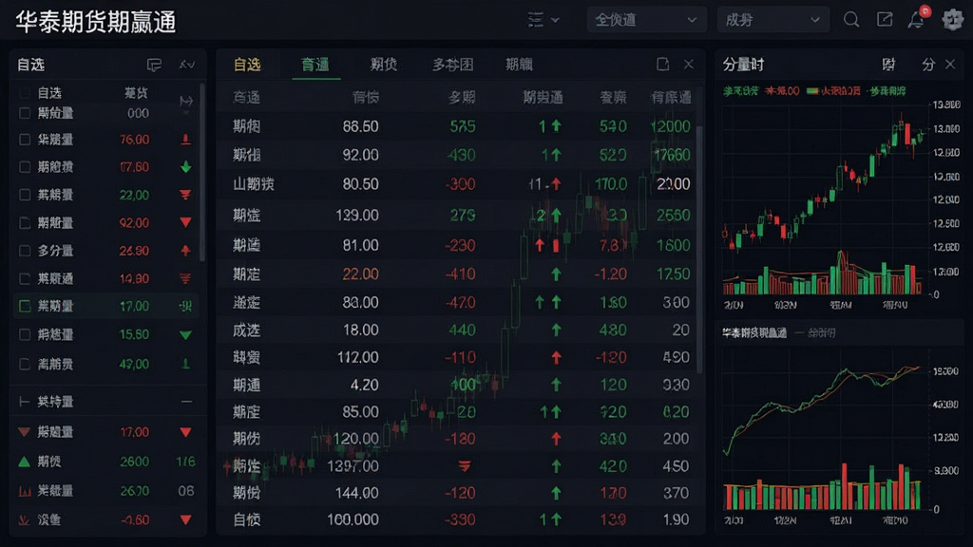Click the red funnel icon in the 22.00 row
The width and height of the screenshot is (973, 547).
(x=185, y=195)
